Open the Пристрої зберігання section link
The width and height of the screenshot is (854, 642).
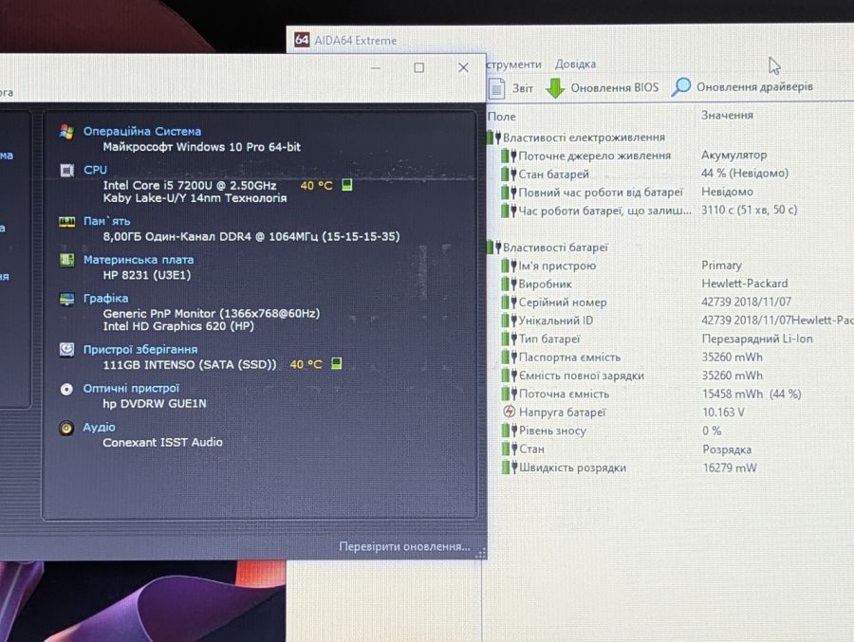[x=140, y=350]
